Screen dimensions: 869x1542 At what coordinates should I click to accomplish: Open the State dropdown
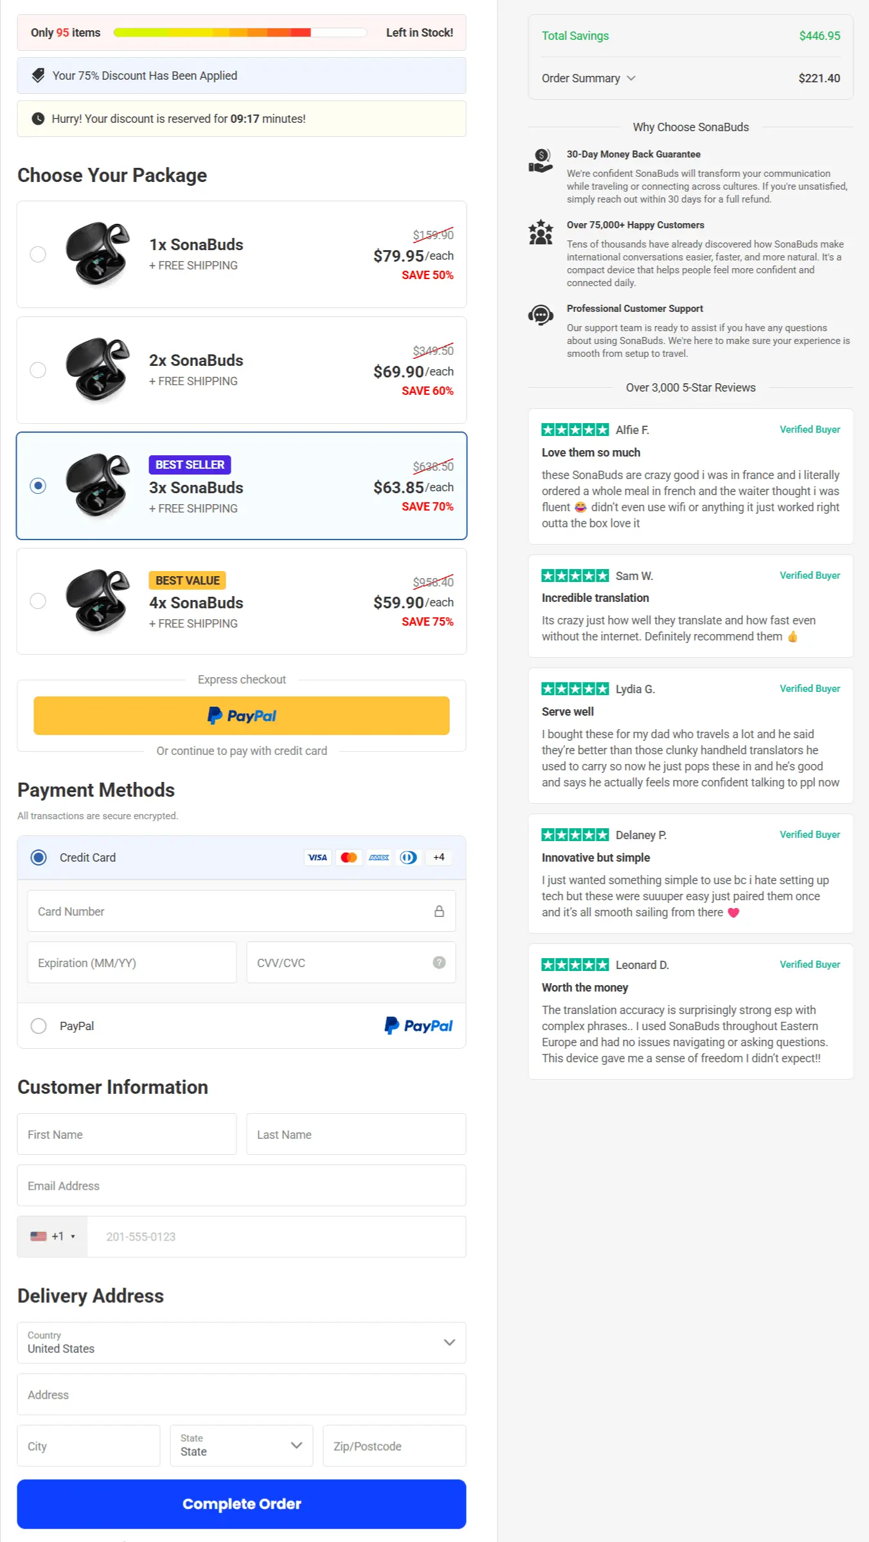pyautogui.click(x=241, y=1446)
